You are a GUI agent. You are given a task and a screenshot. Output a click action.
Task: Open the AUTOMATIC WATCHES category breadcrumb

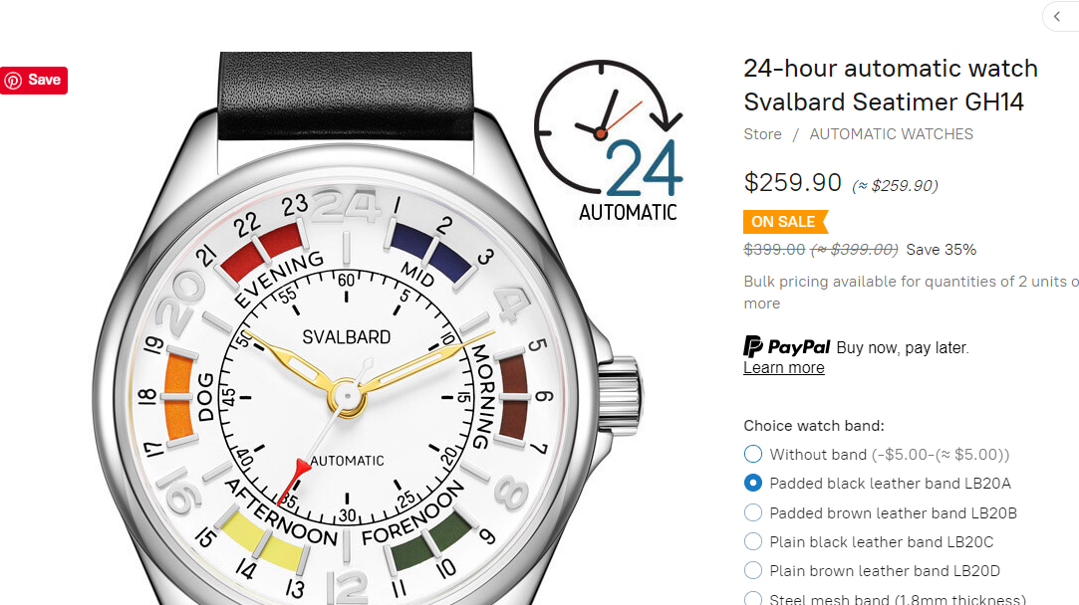pyautogui.click(x=891, y=134)
